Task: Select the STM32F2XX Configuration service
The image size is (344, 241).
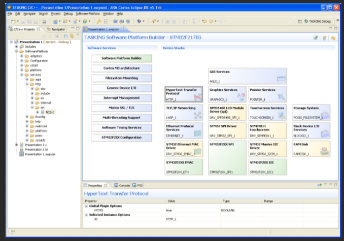Action: coord(122,137)
